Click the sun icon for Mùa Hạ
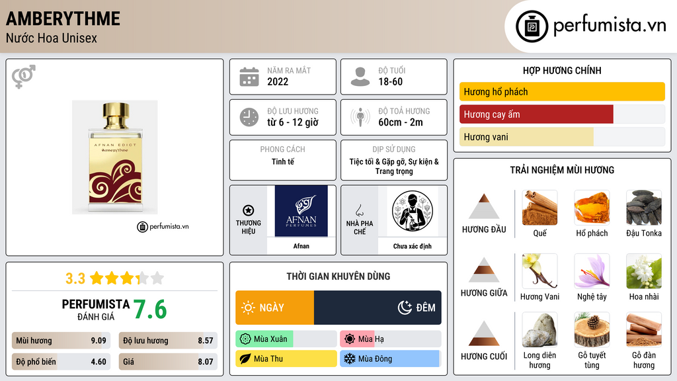The image size is (677, 381). coord(350,339)
